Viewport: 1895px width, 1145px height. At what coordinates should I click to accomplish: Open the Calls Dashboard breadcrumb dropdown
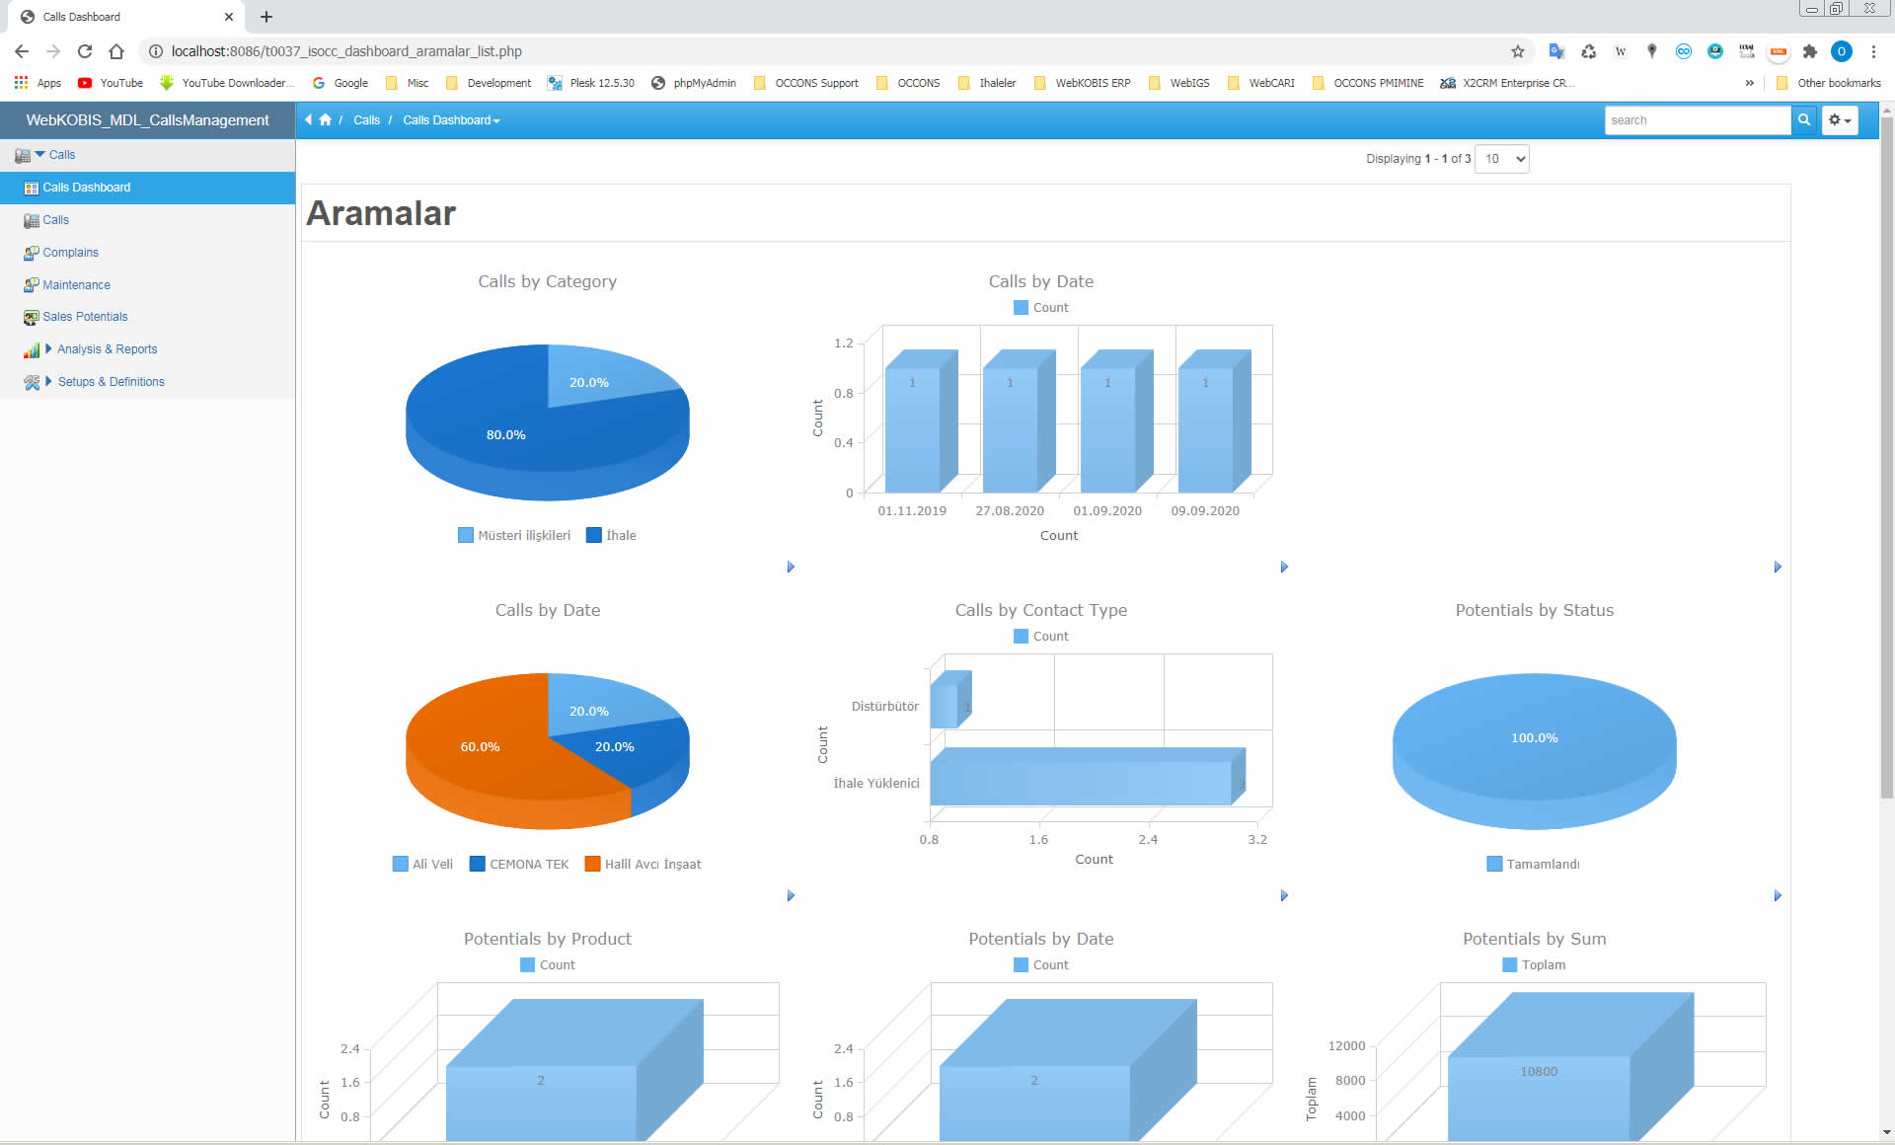point(451,120)
